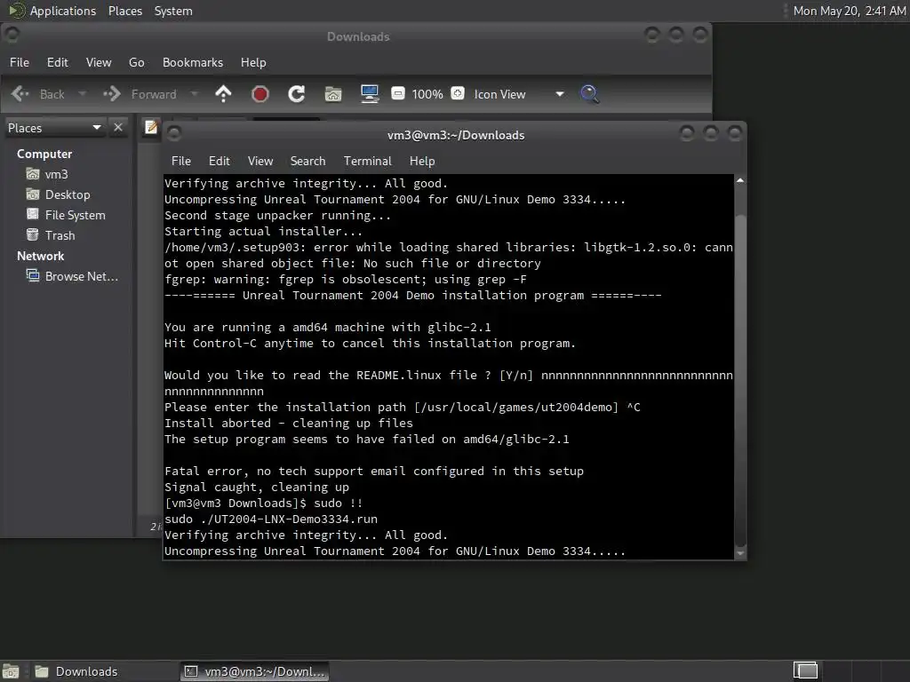Open the System panel menu

tap(173, 11)
